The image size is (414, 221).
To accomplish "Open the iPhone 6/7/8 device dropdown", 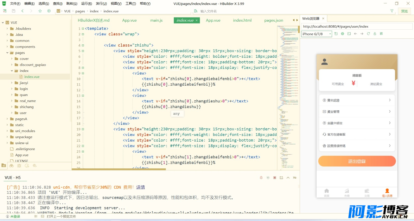I will (316, 34).
